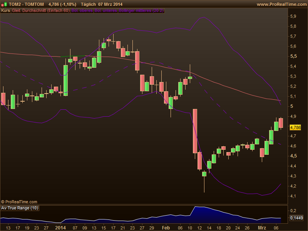Click the 18 date label on time axis
Viewport: 308px width, 231px height.
click(x=219, y=228)
